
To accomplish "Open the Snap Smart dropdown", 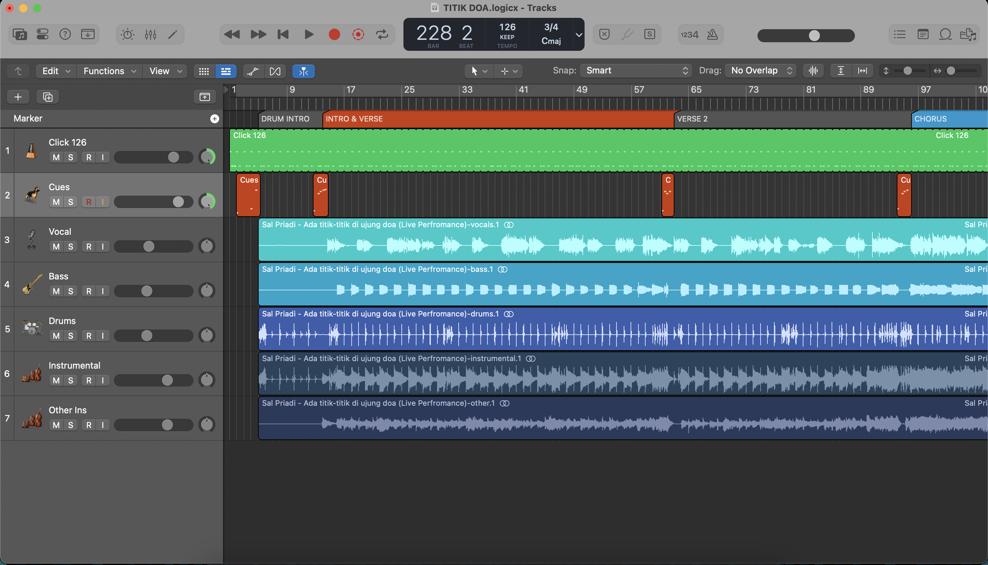I will pos(636,71).
